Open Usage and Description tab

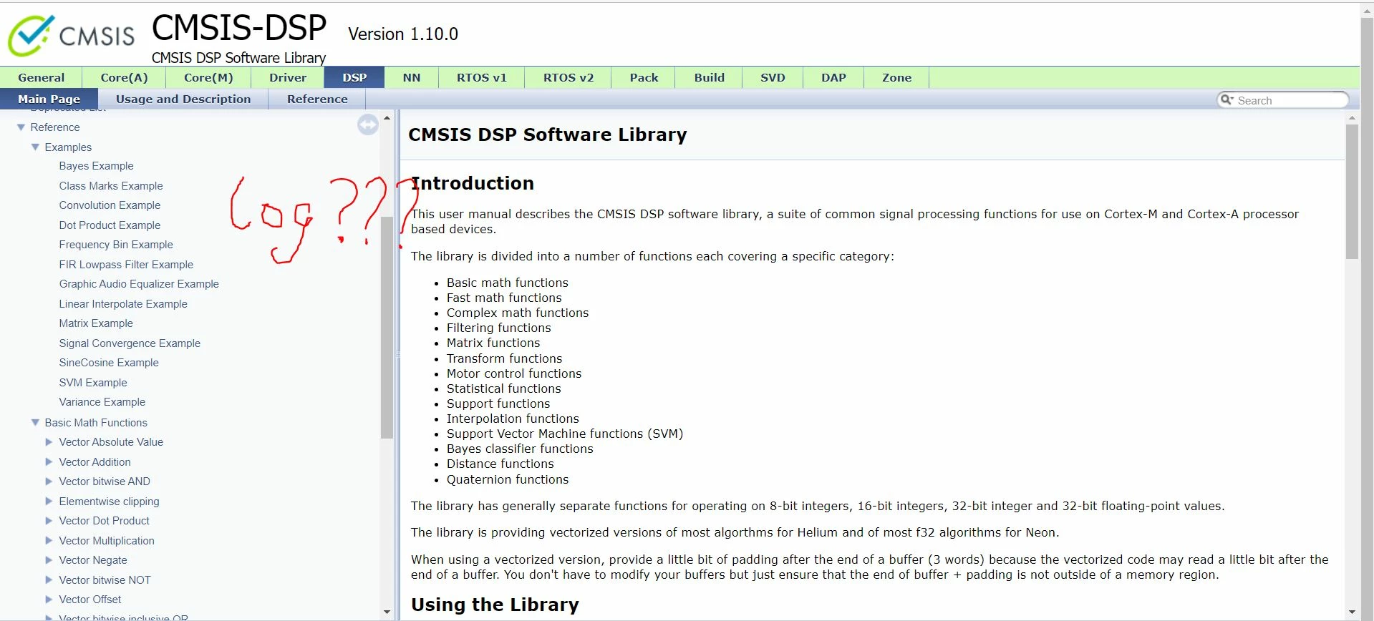(x=183, y=99)
